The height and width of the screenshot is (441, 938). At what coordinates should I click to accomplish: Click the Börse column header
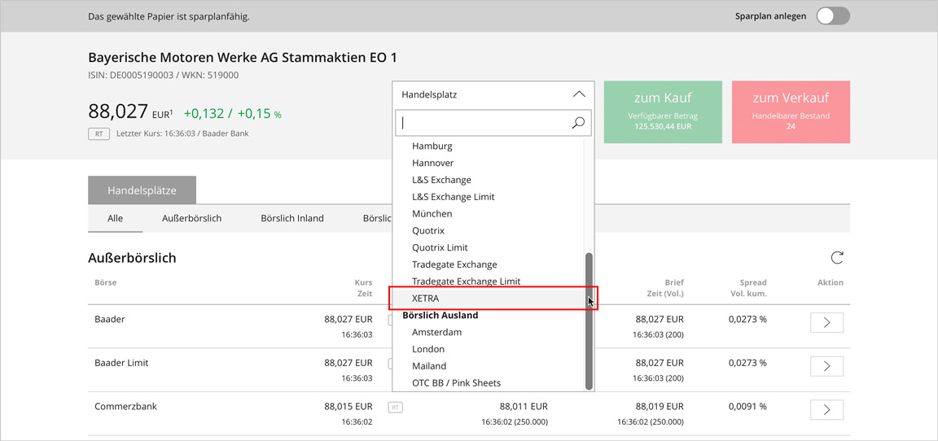tap(105, 282)
